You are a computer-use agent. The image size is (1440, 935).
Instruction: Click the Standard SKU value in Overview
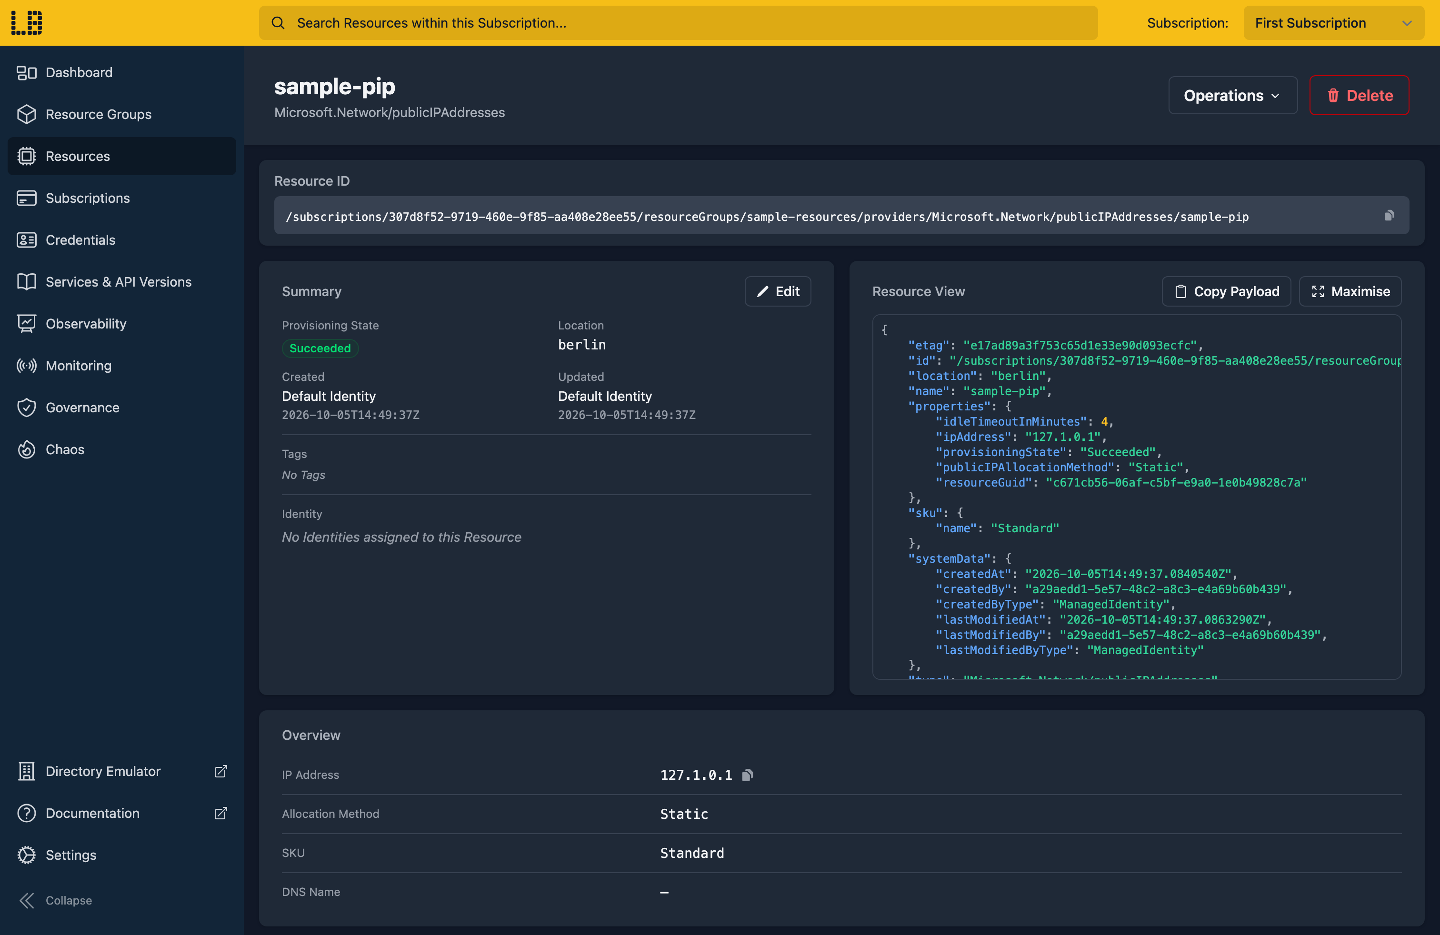(x=691, y=853)
